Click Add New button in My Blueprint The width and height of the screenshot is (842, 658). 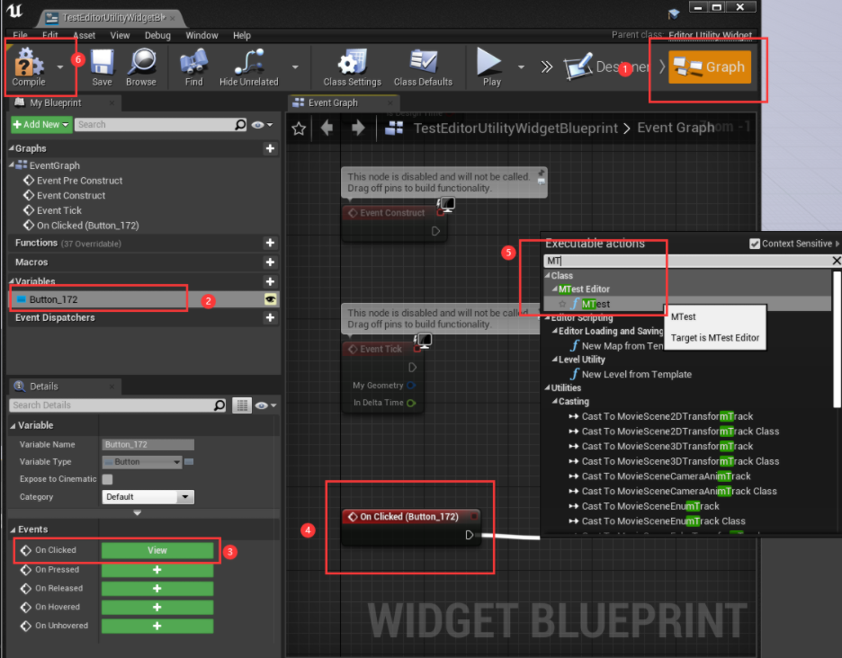[40, 125]
